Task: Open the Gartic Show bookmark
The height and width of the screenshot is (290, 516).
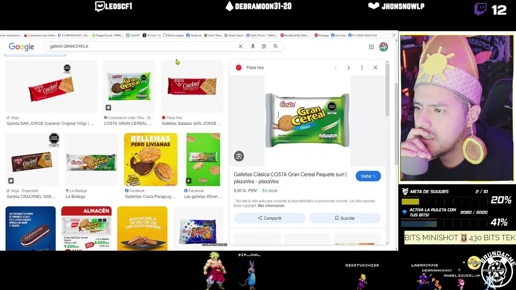Action: pos(213,35)
